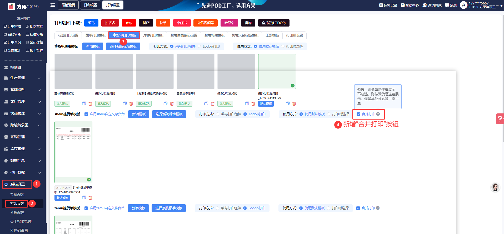This screenshot has width=504, height=234.
Task: Switch to the 面单打印模板 tab
Action: [x=96, y=35]
